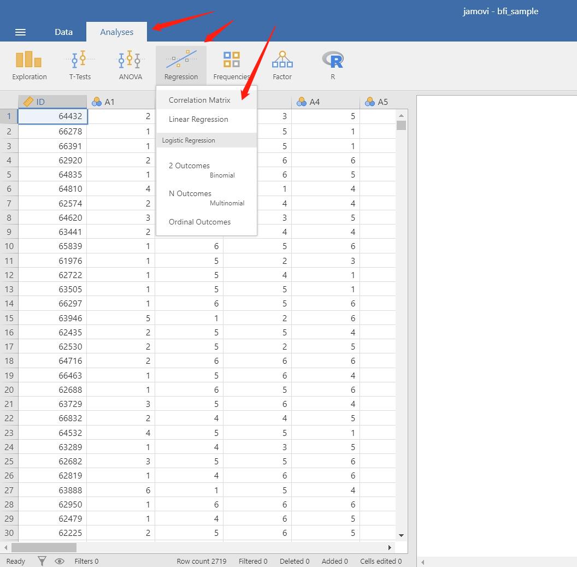Click the filter funnel icon in status bar
The image size is (577, 567).
click(x=42, y=561)
